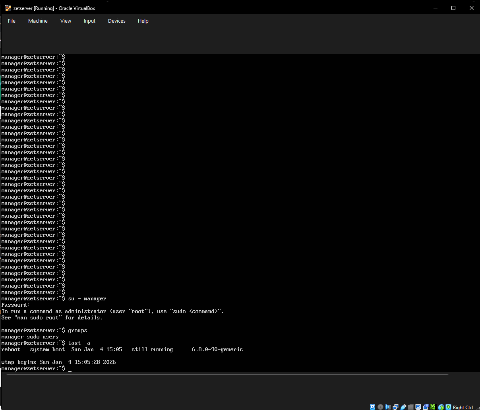This screenshot has width=480, height=410.
Task: Click the video recording status icon
Action: click(425, 407)
